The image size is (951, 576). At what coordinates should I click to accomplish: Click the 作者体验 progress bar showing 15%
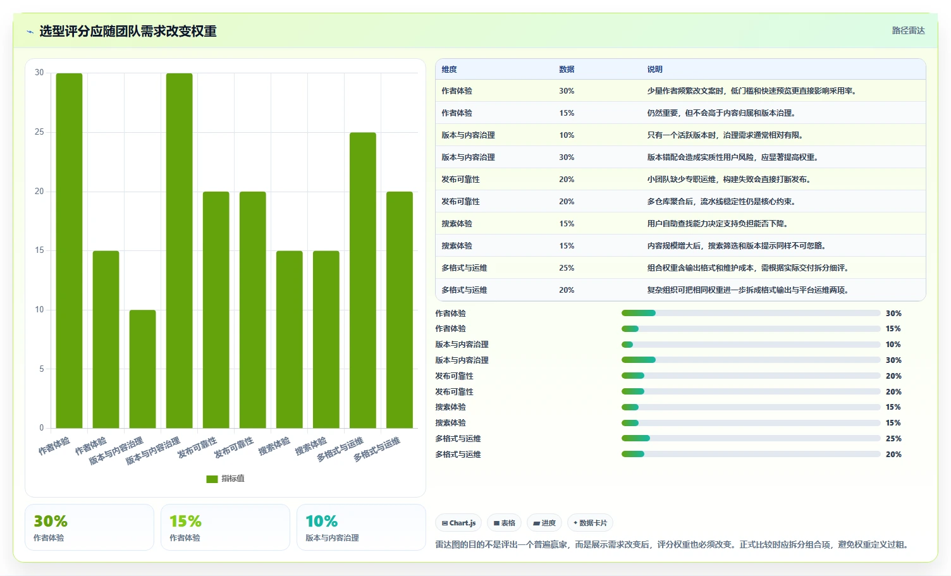click(x=751, y=329)
